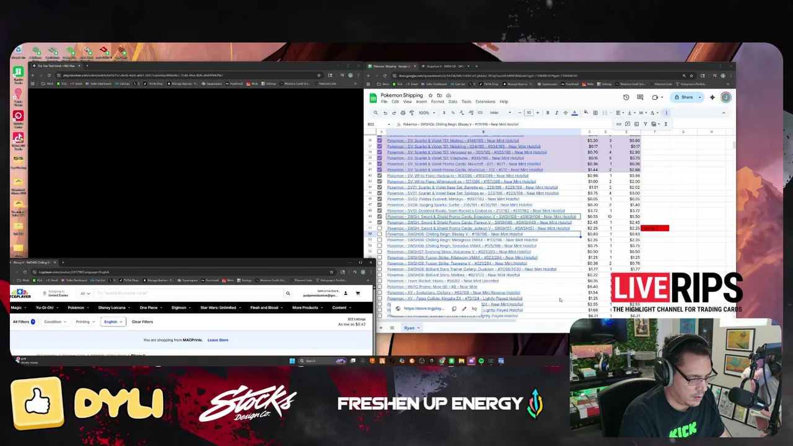This screenshot has width=793, height=446.
Task: Click the Gemini sparkle icon in Sheets
Action: (712, 97)
